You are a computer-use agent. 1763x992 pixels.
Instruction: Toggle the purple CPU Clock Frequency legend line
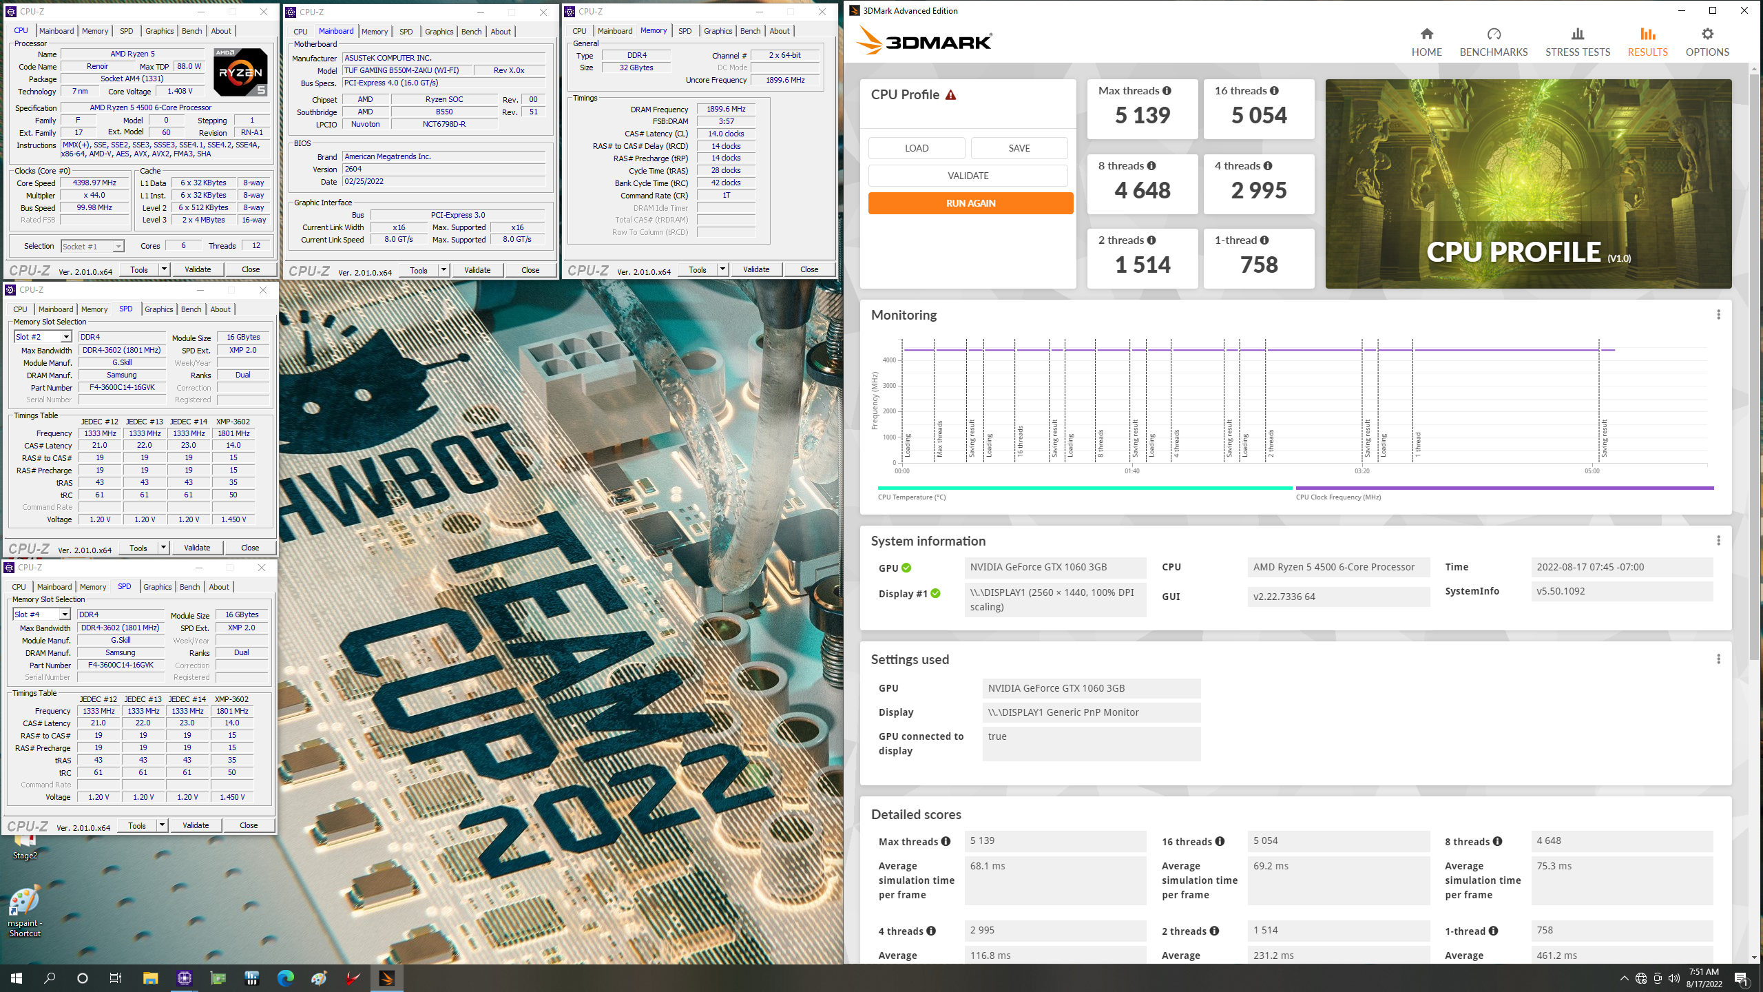(1505, 488)
